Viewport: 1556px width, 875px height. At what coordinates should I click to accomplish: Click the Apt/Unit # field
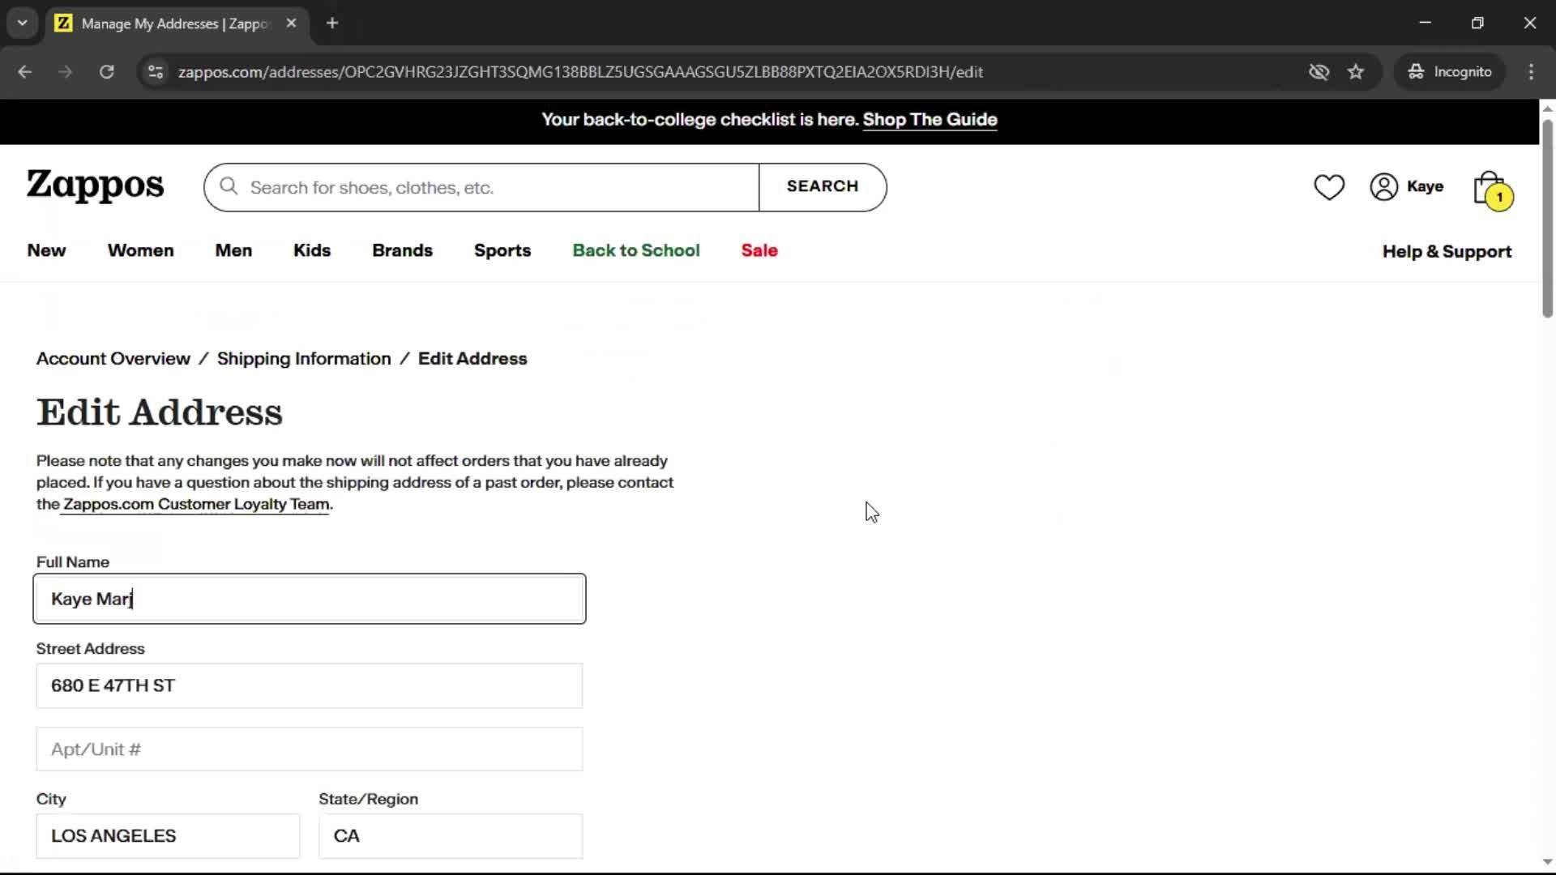point(310,749)
